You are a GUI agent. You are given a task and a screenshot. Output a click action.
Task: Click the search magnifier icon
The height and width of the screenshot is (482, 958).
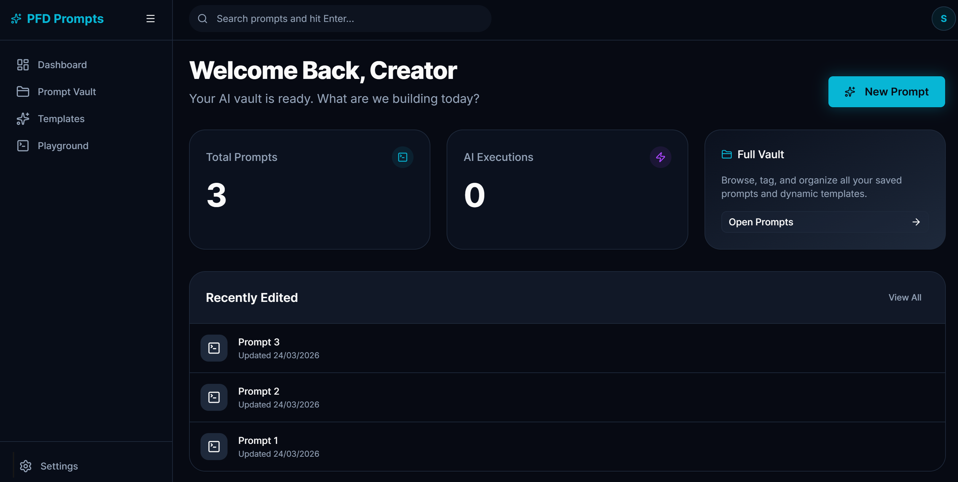[x=202, y=19]
